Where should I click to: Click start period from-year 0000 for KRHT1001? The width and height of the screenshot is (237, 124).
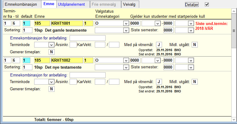pos(135,23)
